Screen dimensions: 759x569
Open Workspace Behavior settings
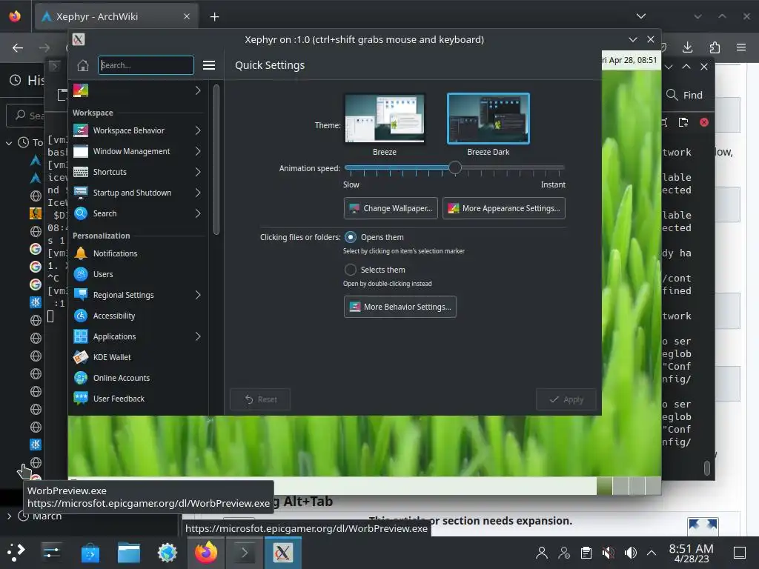[x=137, y=130]
